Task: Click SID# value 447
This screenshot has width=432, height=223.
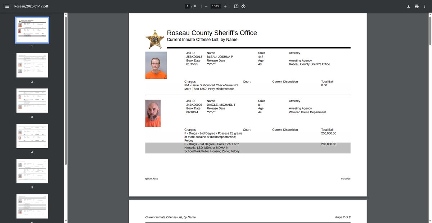Action: click(261, 57)
